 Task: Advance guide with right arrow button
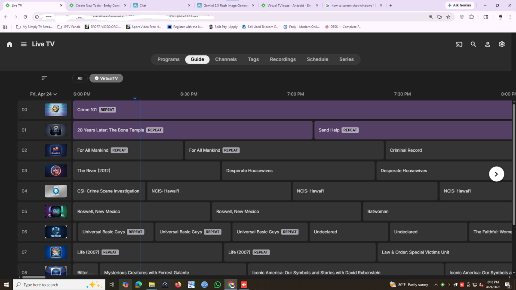coord(497,174)
